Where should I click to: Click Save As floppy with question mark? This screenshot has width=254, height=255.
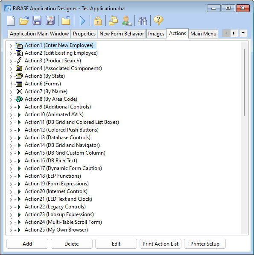click(50, 21)
